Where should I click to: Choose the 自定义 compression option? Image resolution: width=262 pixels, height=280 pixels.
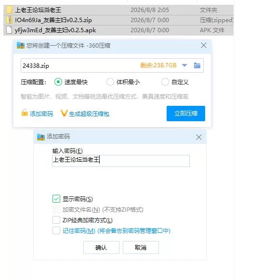click(x=165, y=82)
